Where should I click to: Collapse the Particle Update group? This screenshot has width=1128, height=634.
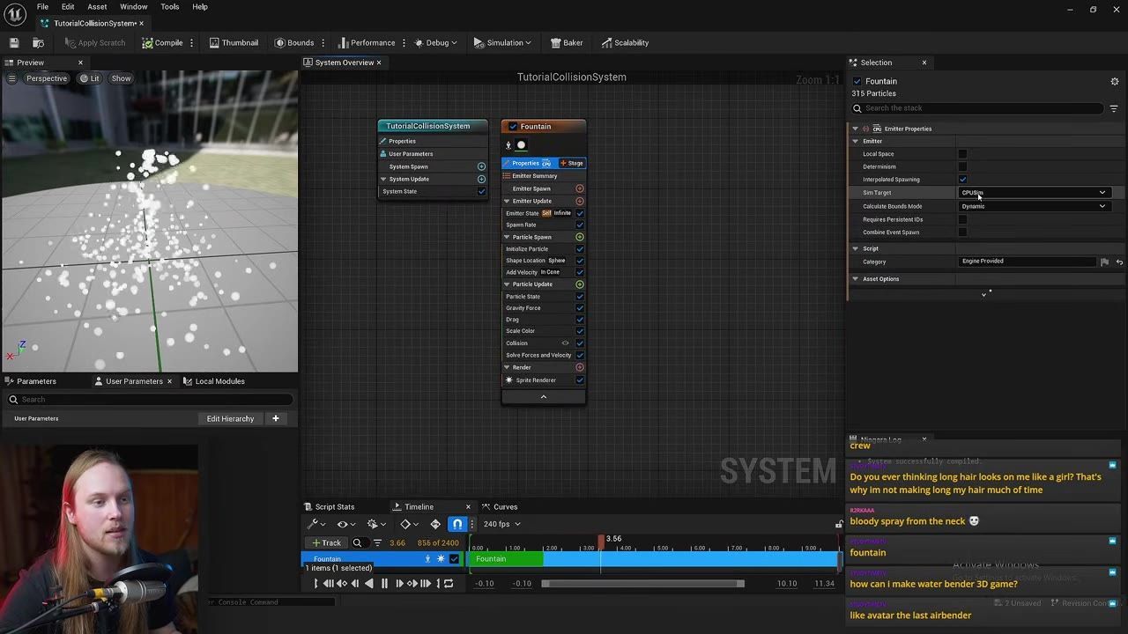pos(507,284)
